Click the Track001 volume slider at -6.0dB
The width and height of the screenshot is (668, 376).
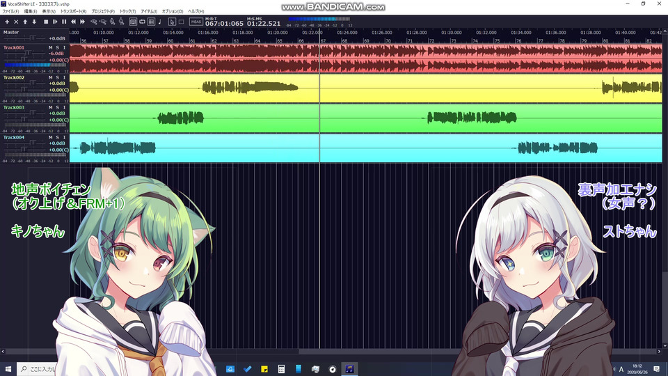[28, 54]
